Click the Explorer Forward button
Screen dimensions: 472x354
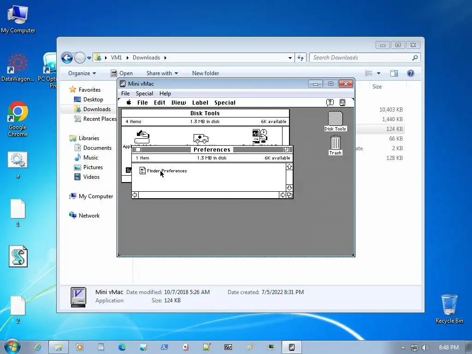click(x=80, y=58)
